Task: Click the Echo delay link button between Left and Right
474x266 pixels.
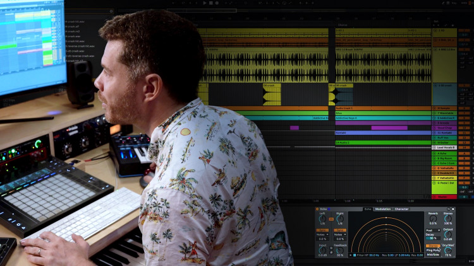Action: [x=331, y=219]
